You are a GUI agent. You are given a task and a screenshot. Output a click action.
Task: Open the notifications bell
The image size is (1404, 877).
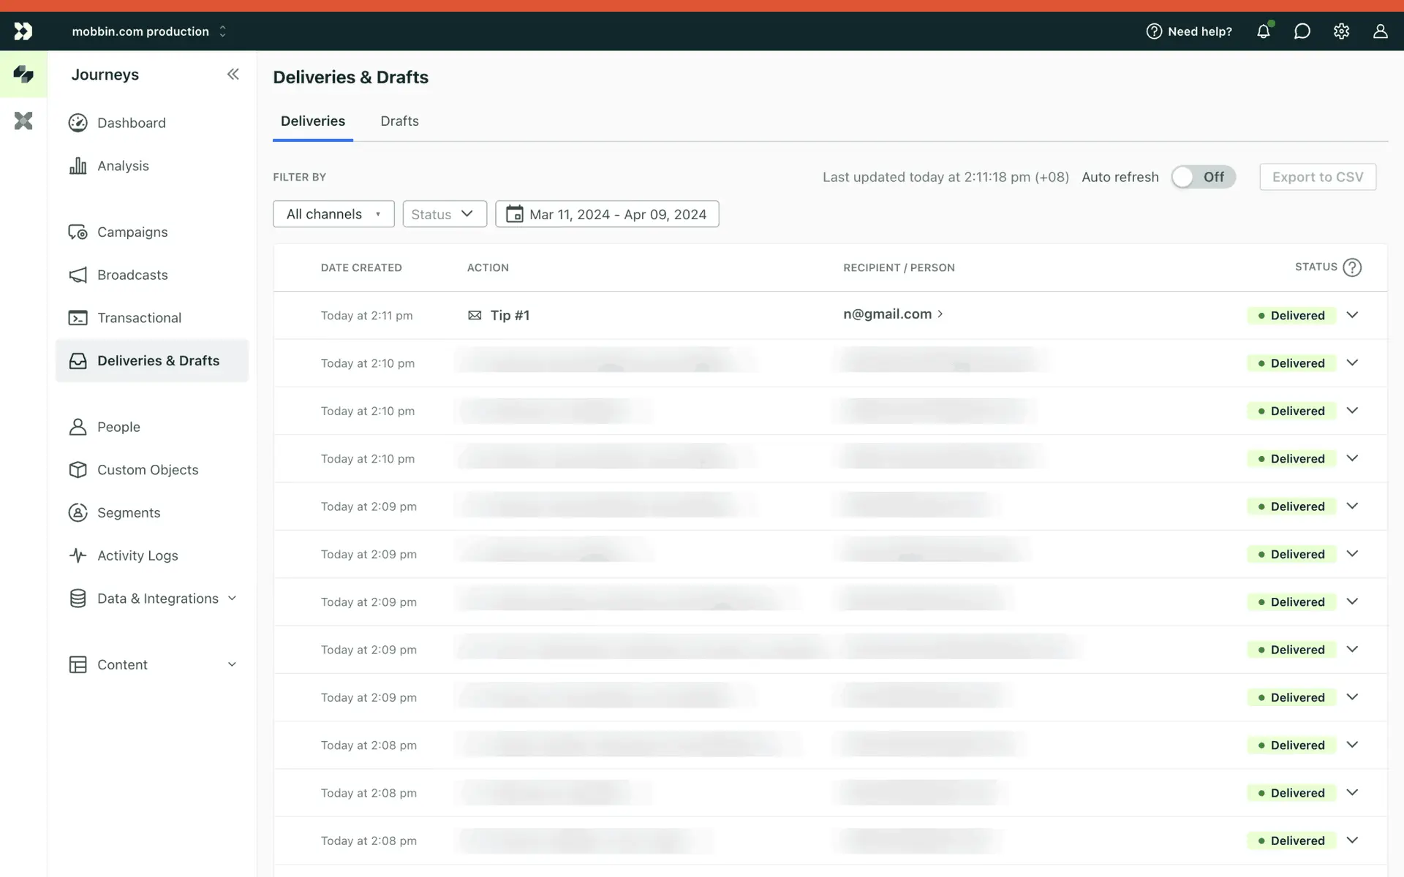[x=1263, y=31]
